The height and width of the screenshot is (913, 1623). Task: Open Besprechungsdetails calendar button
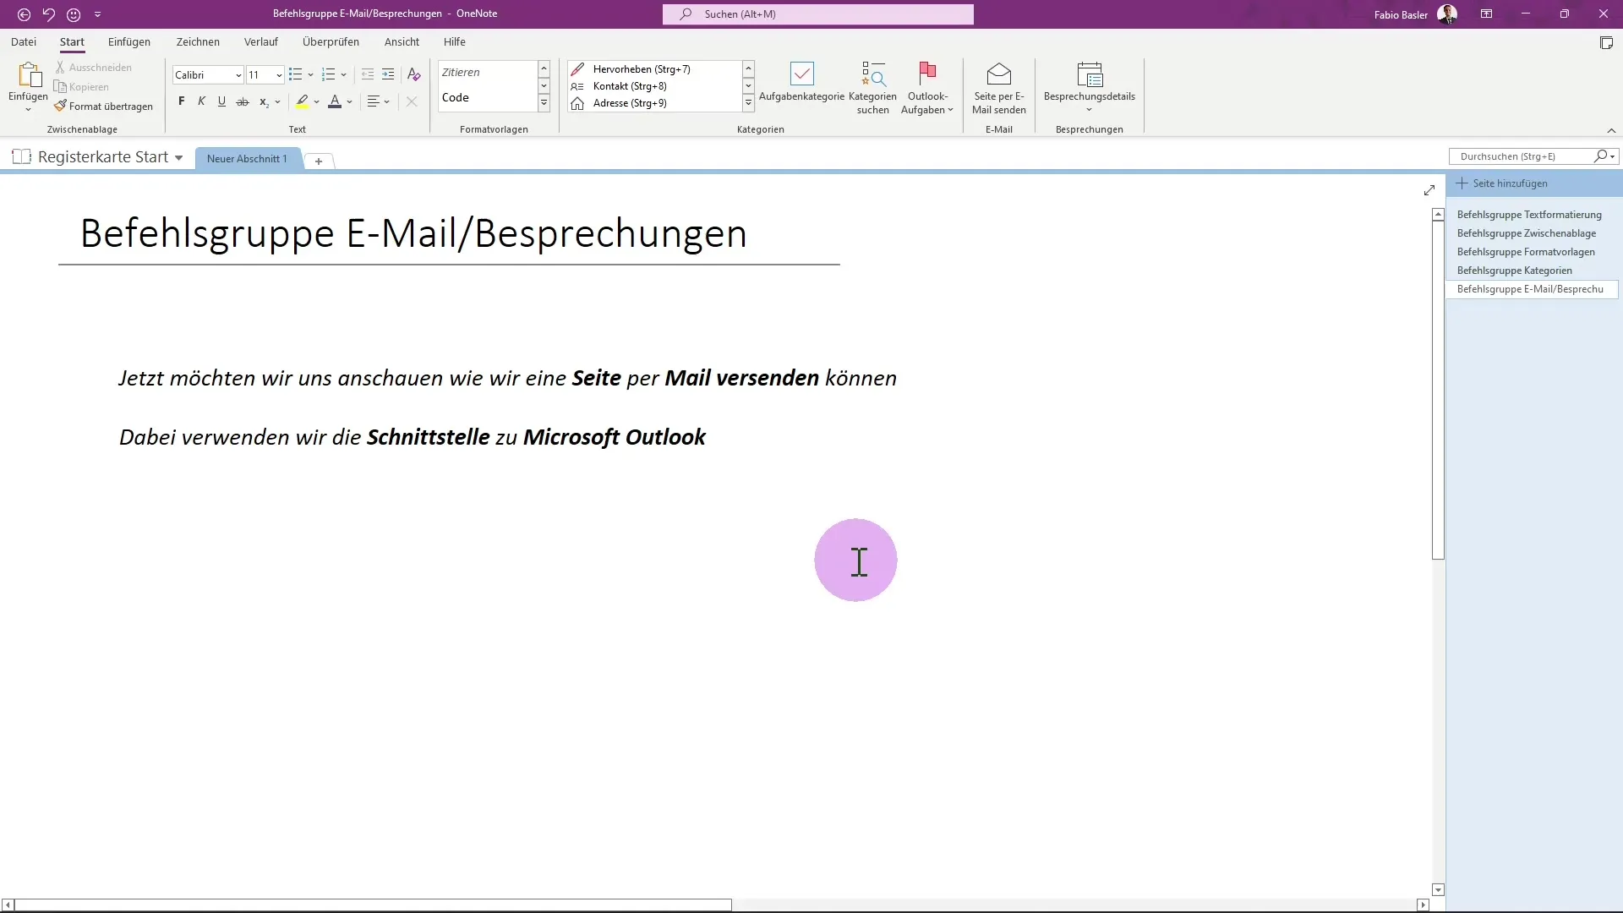[x=1089, y=87]
